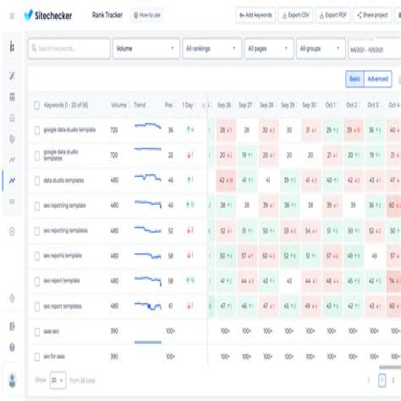401x401 pixels.
Task: Check the seo reporting template row
Action: [37, 206]
